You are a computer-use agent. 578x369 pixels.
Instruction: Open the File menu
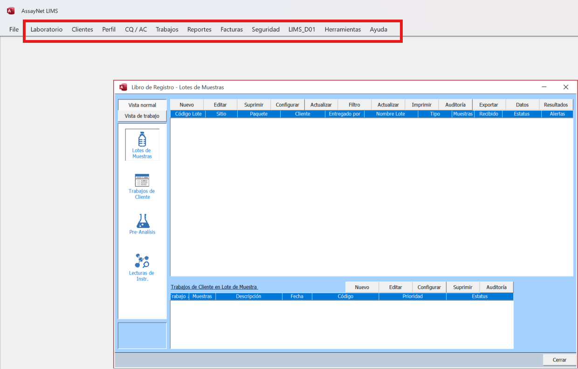[14, 29]
